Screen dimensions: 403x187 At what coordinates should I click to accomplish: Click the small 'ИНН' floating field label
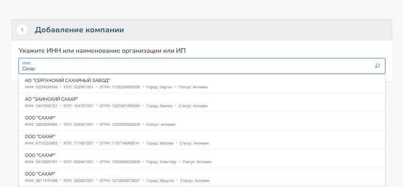(26, 63)
